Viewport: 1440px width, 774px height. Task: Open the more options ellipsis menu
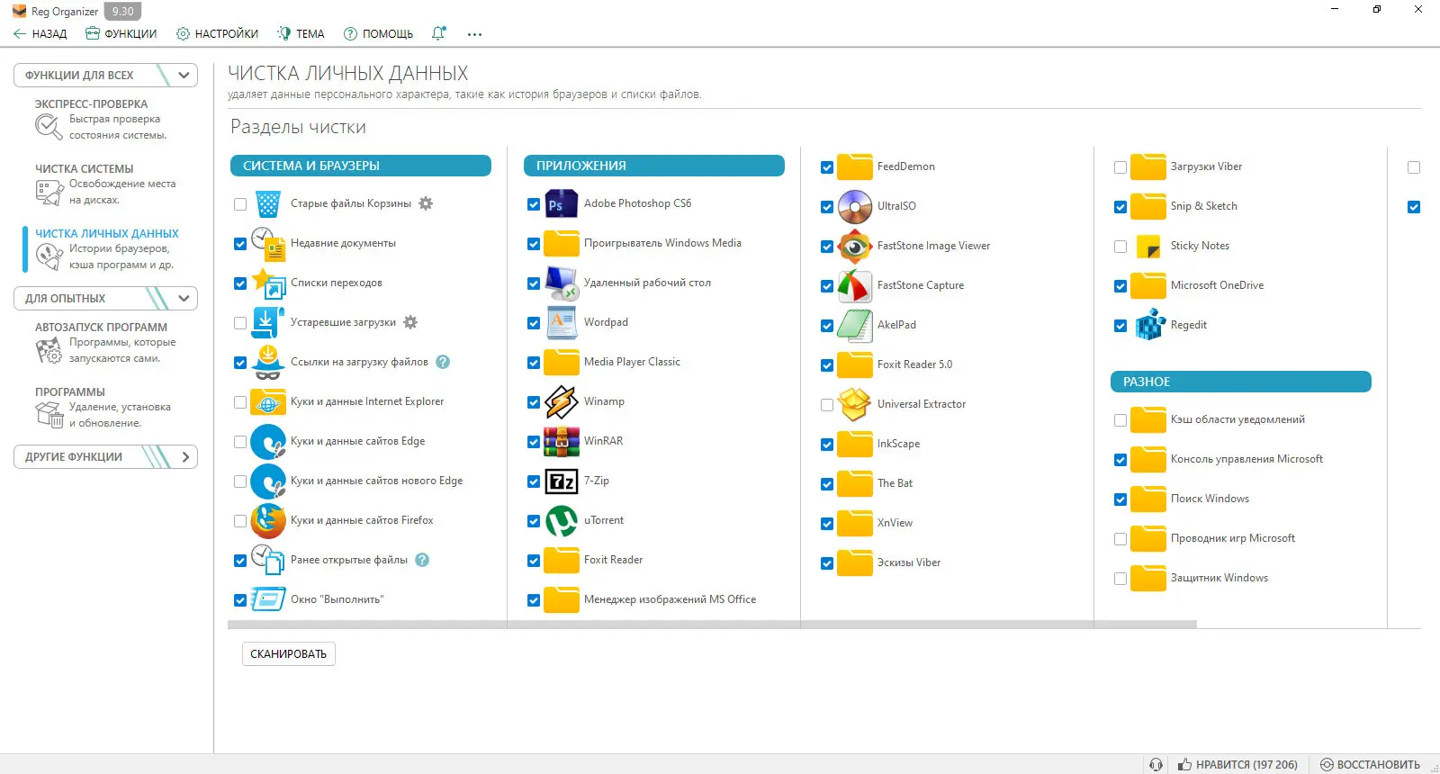click(474, 34)
